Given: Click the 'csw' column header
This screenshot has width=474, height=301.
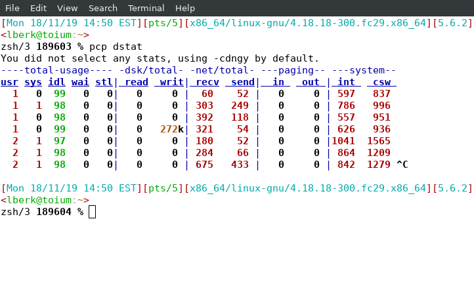Looking at the screenshot, I should click(x=381, y=82).
